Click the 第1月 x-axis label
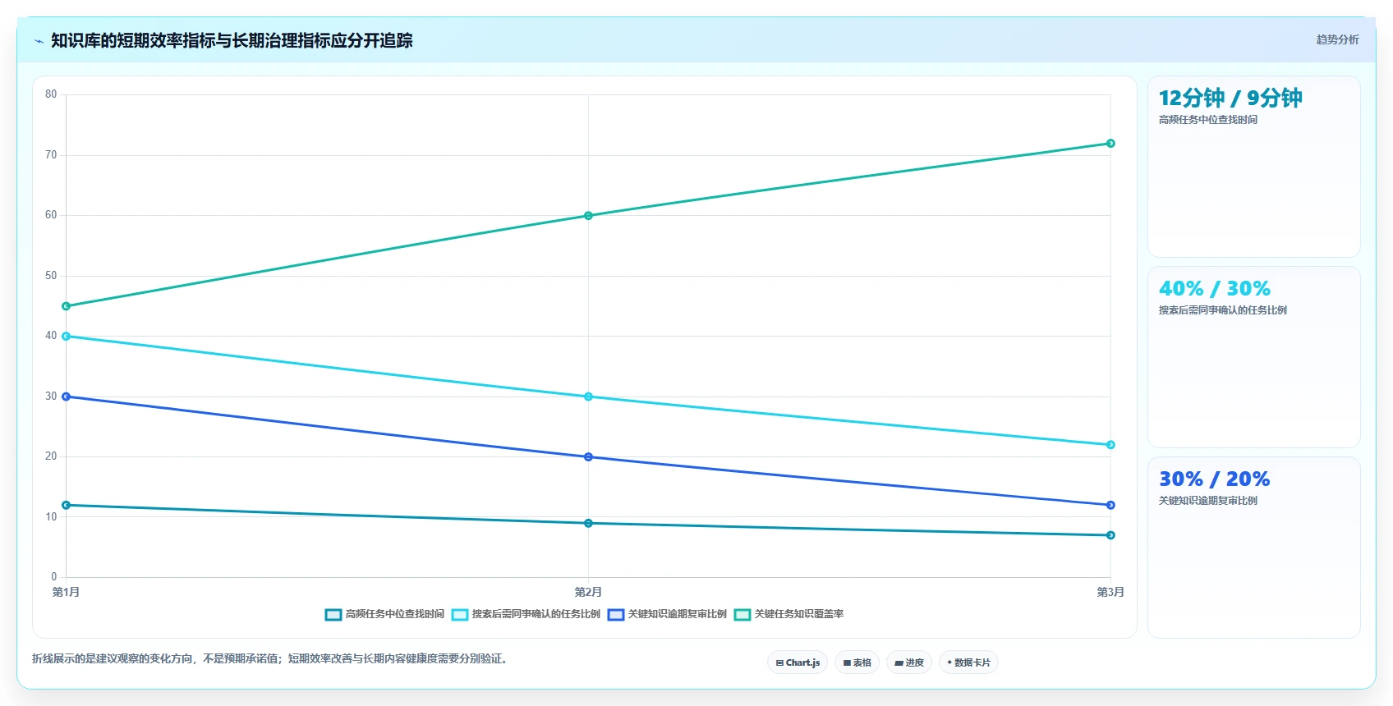 coord(67,592)
